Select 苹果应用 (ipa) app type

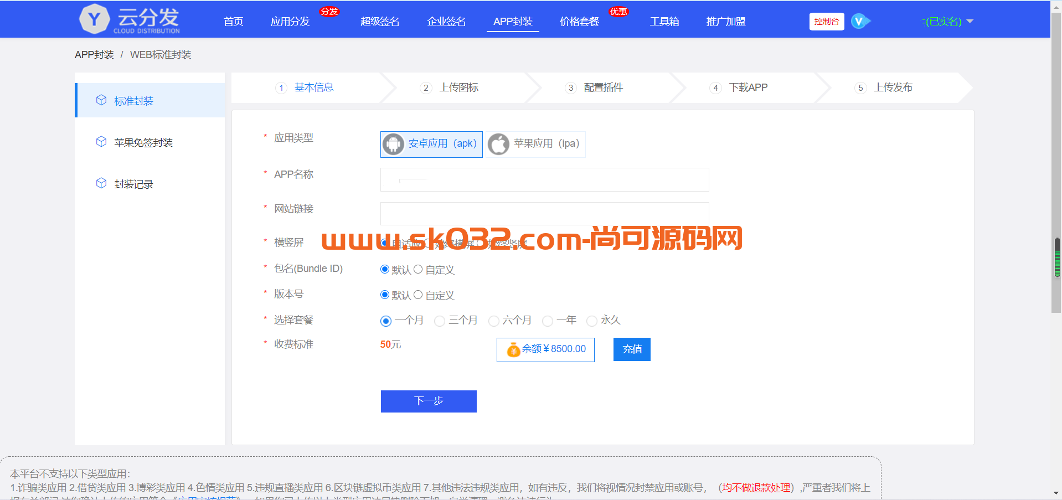click(535, 144)
